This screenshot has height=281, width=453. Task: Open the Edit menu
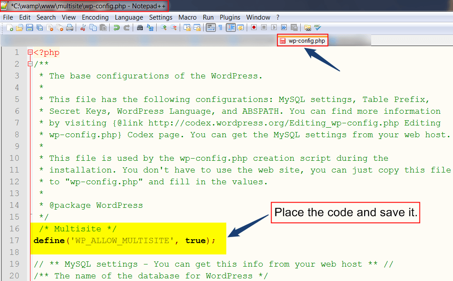(25, 17)
